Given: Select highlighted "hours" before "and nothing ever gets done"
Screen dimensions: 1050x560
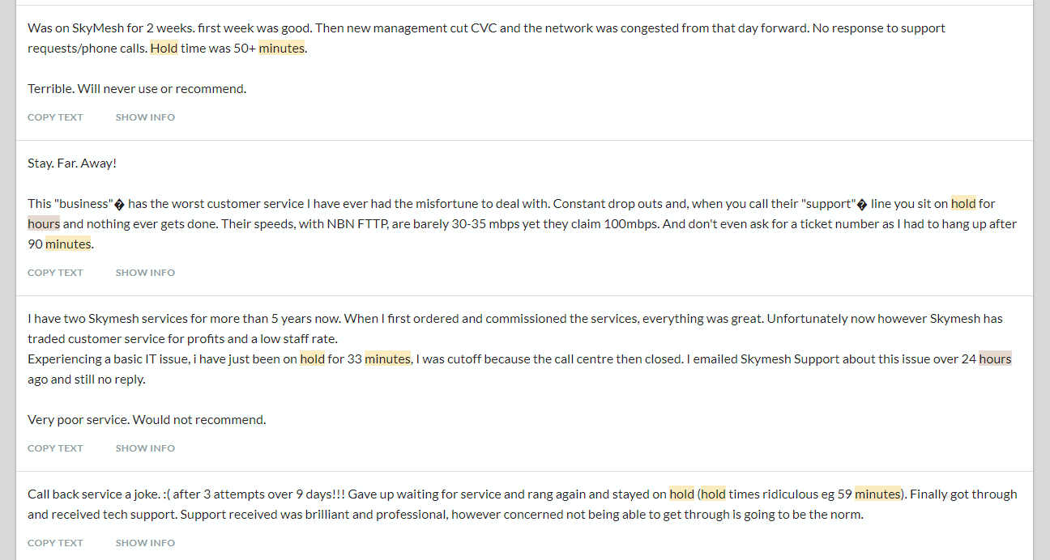Looking at the screenshot, I should [44, 224].
